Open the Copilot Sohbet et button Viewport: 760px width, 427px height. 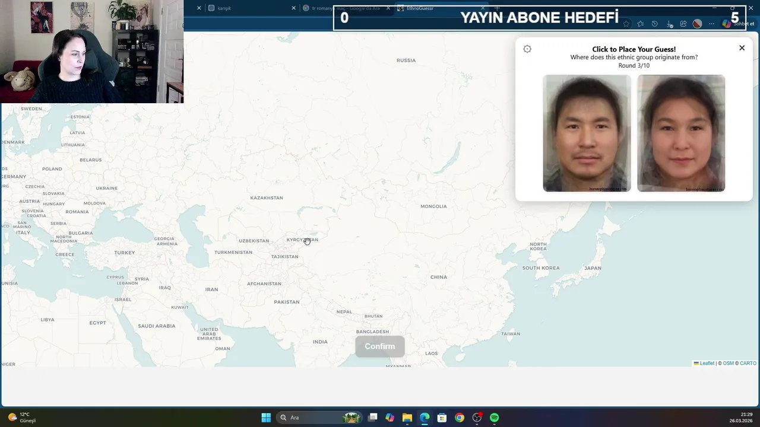738,24
